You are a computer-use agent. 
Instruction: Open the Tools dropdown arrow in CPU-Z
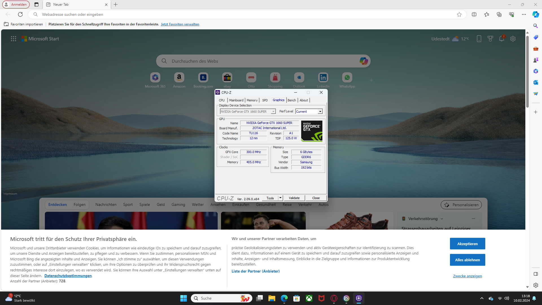pos(280,198)
